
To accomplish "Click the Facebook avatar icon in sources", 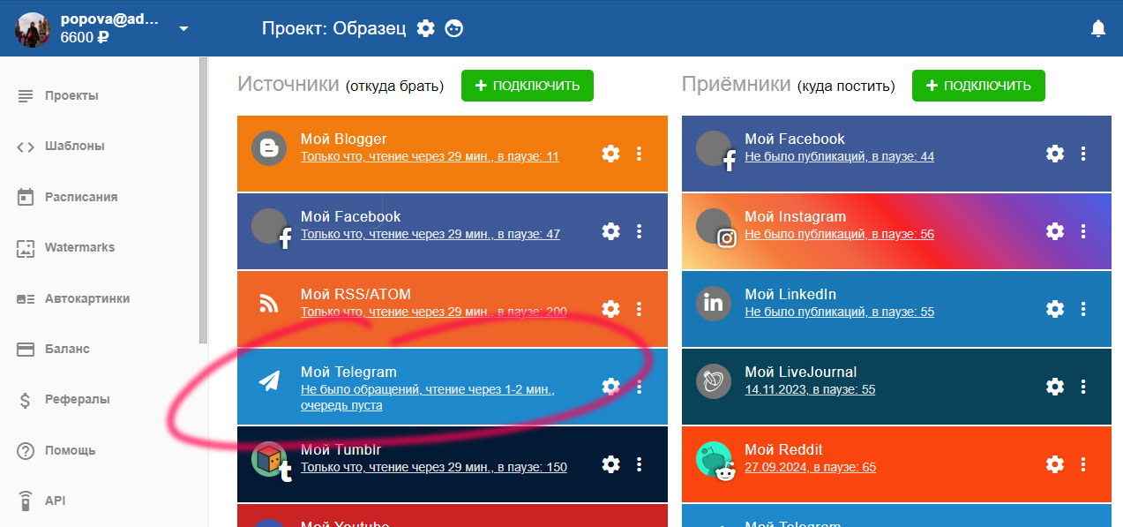I will (x=271, y=228).
